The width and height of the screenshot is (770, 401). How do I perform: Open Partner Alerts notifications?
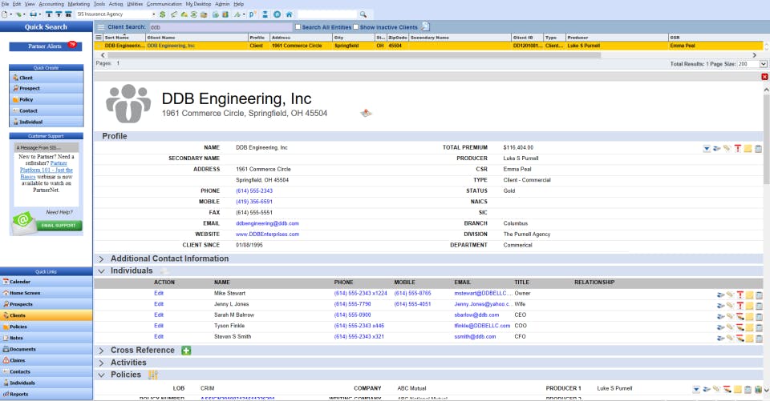46,46
